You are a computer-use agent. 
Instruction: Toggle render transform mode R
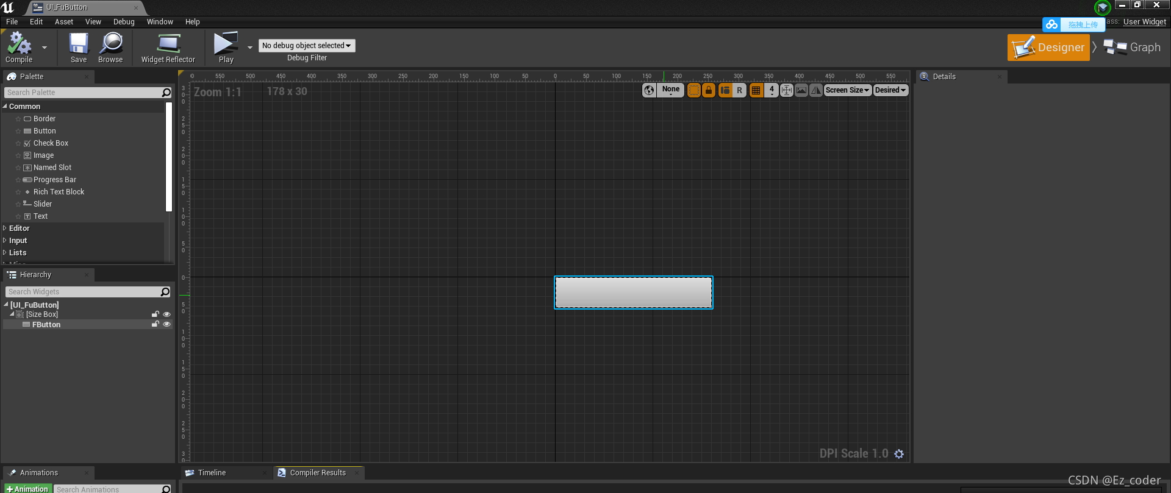point(739,90)
